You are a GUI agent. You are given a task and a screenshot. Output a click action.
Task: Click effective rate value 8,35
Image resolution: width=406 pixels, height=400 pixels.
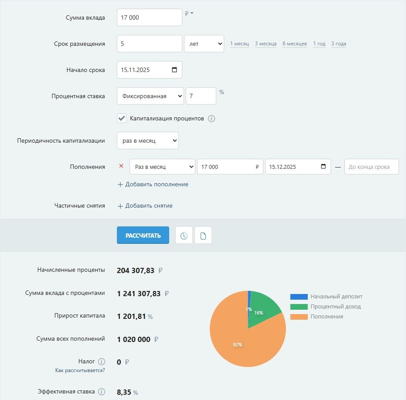(x=124, y=392)
